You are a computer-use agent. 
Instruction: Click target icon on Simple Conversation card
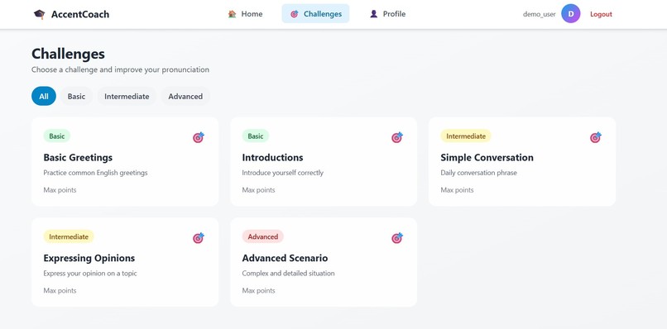596,137
